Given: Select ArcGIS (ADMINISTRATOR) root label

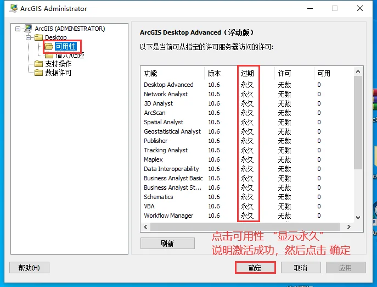Looking at the screenshot, I should pos(70,29).
